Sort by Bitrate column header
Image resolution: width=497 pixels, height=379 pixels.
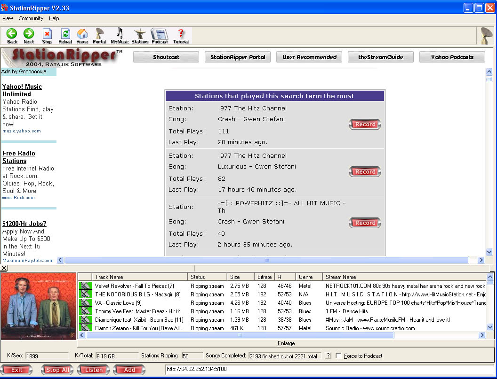(x=265, y=277)
